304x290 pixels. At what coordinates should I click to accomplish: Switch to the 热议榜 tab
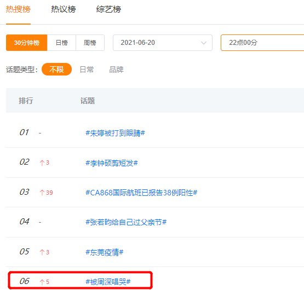[63, 9]
